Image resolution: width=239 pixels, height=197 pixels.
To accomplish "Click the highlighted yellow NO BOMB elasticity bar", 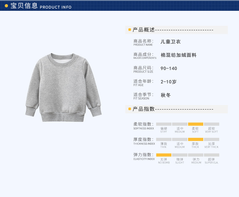I will [164, 155].
